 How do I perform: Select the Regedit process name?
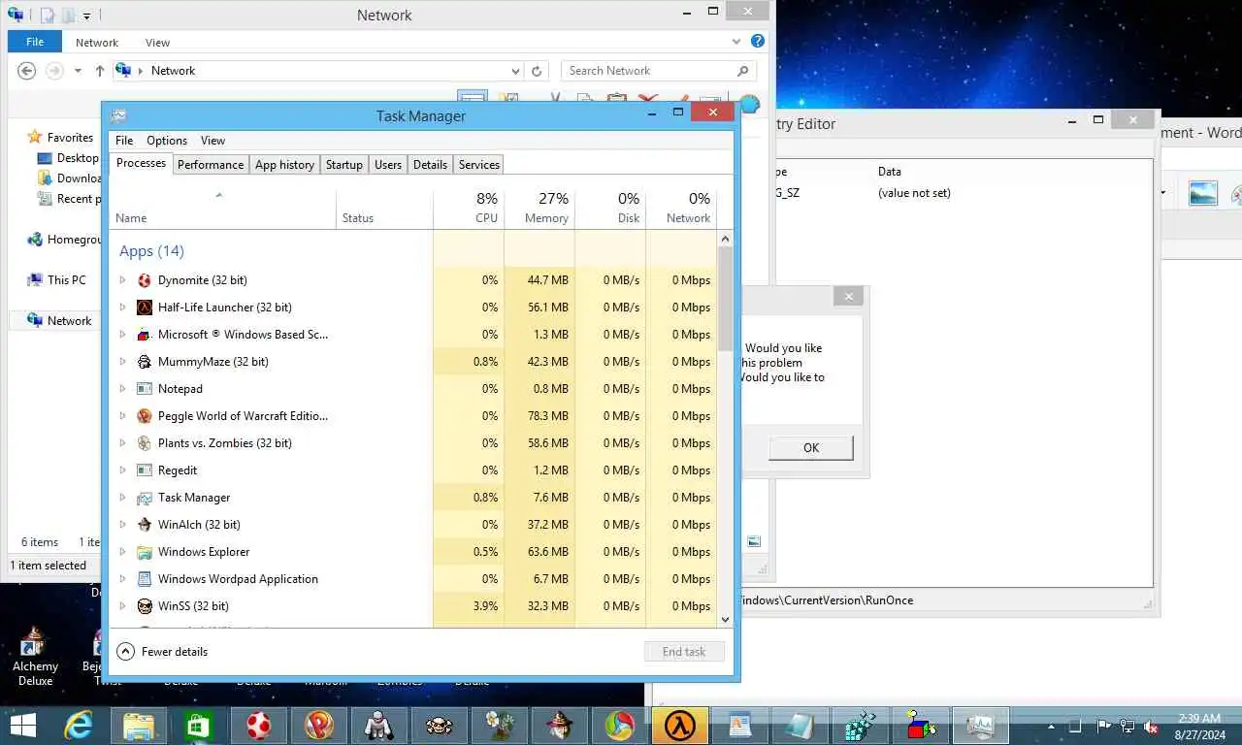coord(178,470)
